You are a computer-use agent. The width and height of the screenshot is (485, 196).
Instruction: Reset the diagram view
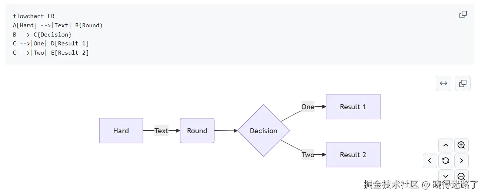coord(446,161)
